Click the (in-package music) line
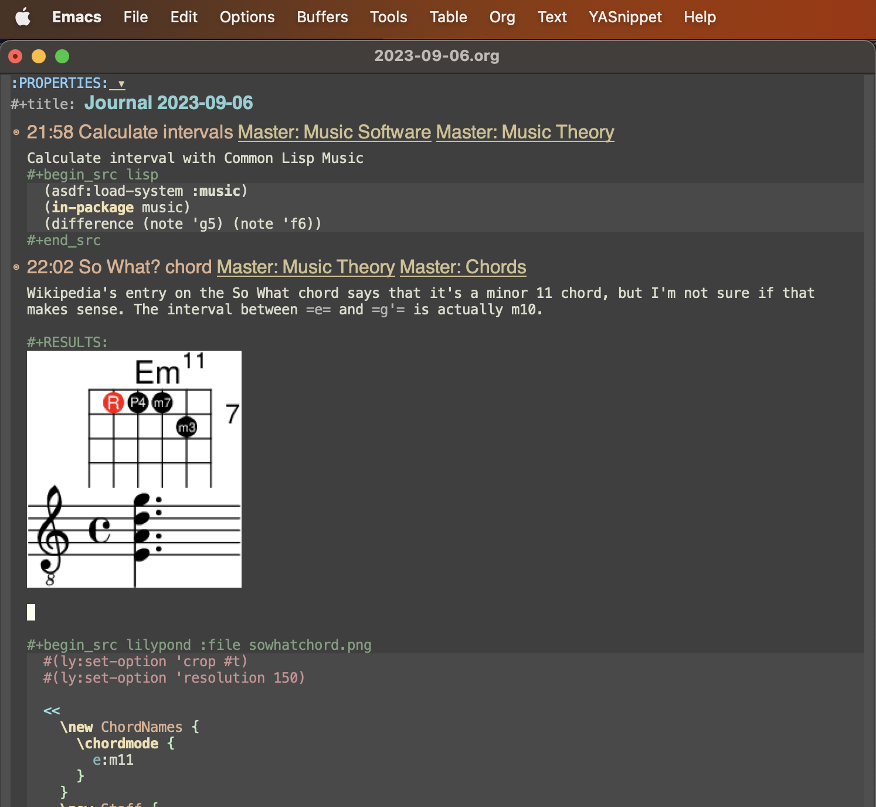The image size is (876, 807). (x=117, y=208)
